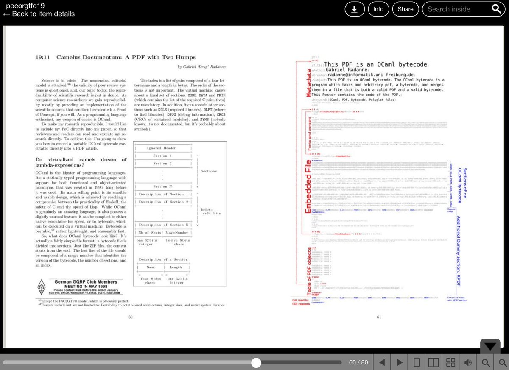Open the Share dialog
This screenshot has height=370, width=509.
[x=406, y=9]
